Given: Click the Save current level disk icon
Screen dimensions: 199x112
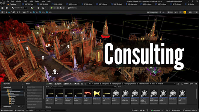Looking at the screenshot, I should 2,8.
